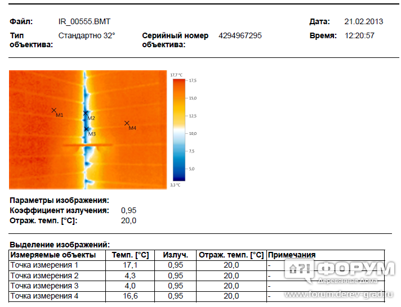Click the 'Серийный номер объектива:' label
This screenshot has height=307, width=401.
point(175,40)
